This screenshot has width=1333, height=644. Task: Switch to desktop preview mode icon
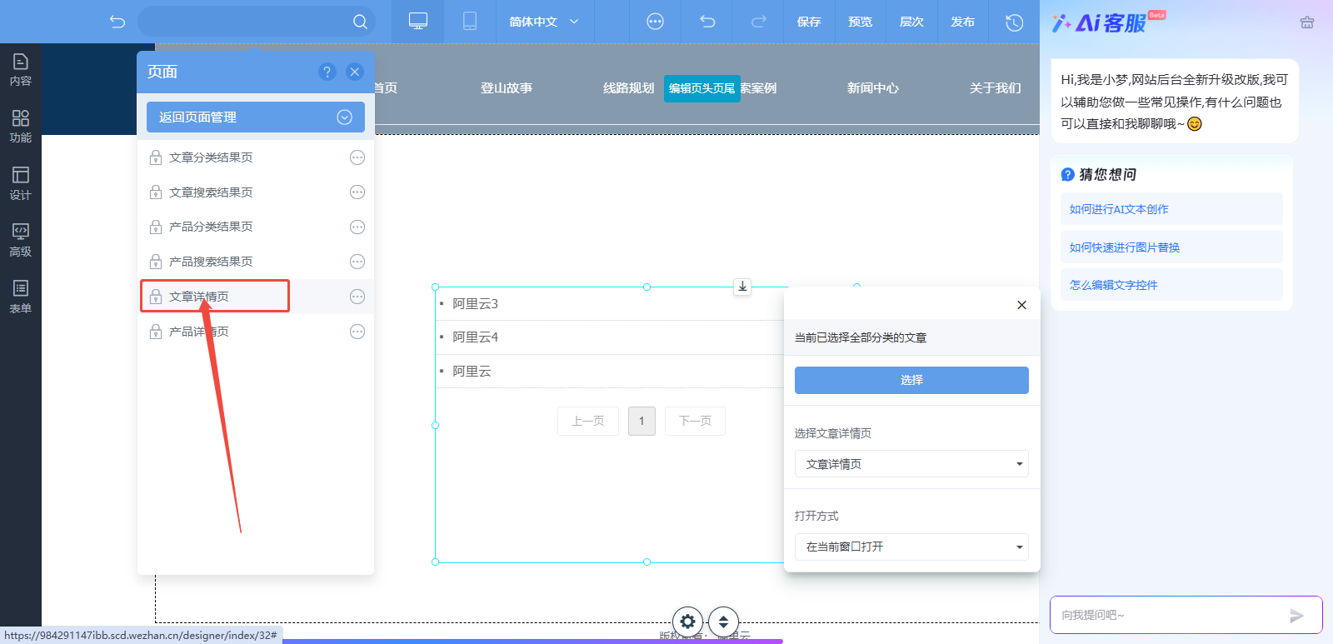pos(418,22)
